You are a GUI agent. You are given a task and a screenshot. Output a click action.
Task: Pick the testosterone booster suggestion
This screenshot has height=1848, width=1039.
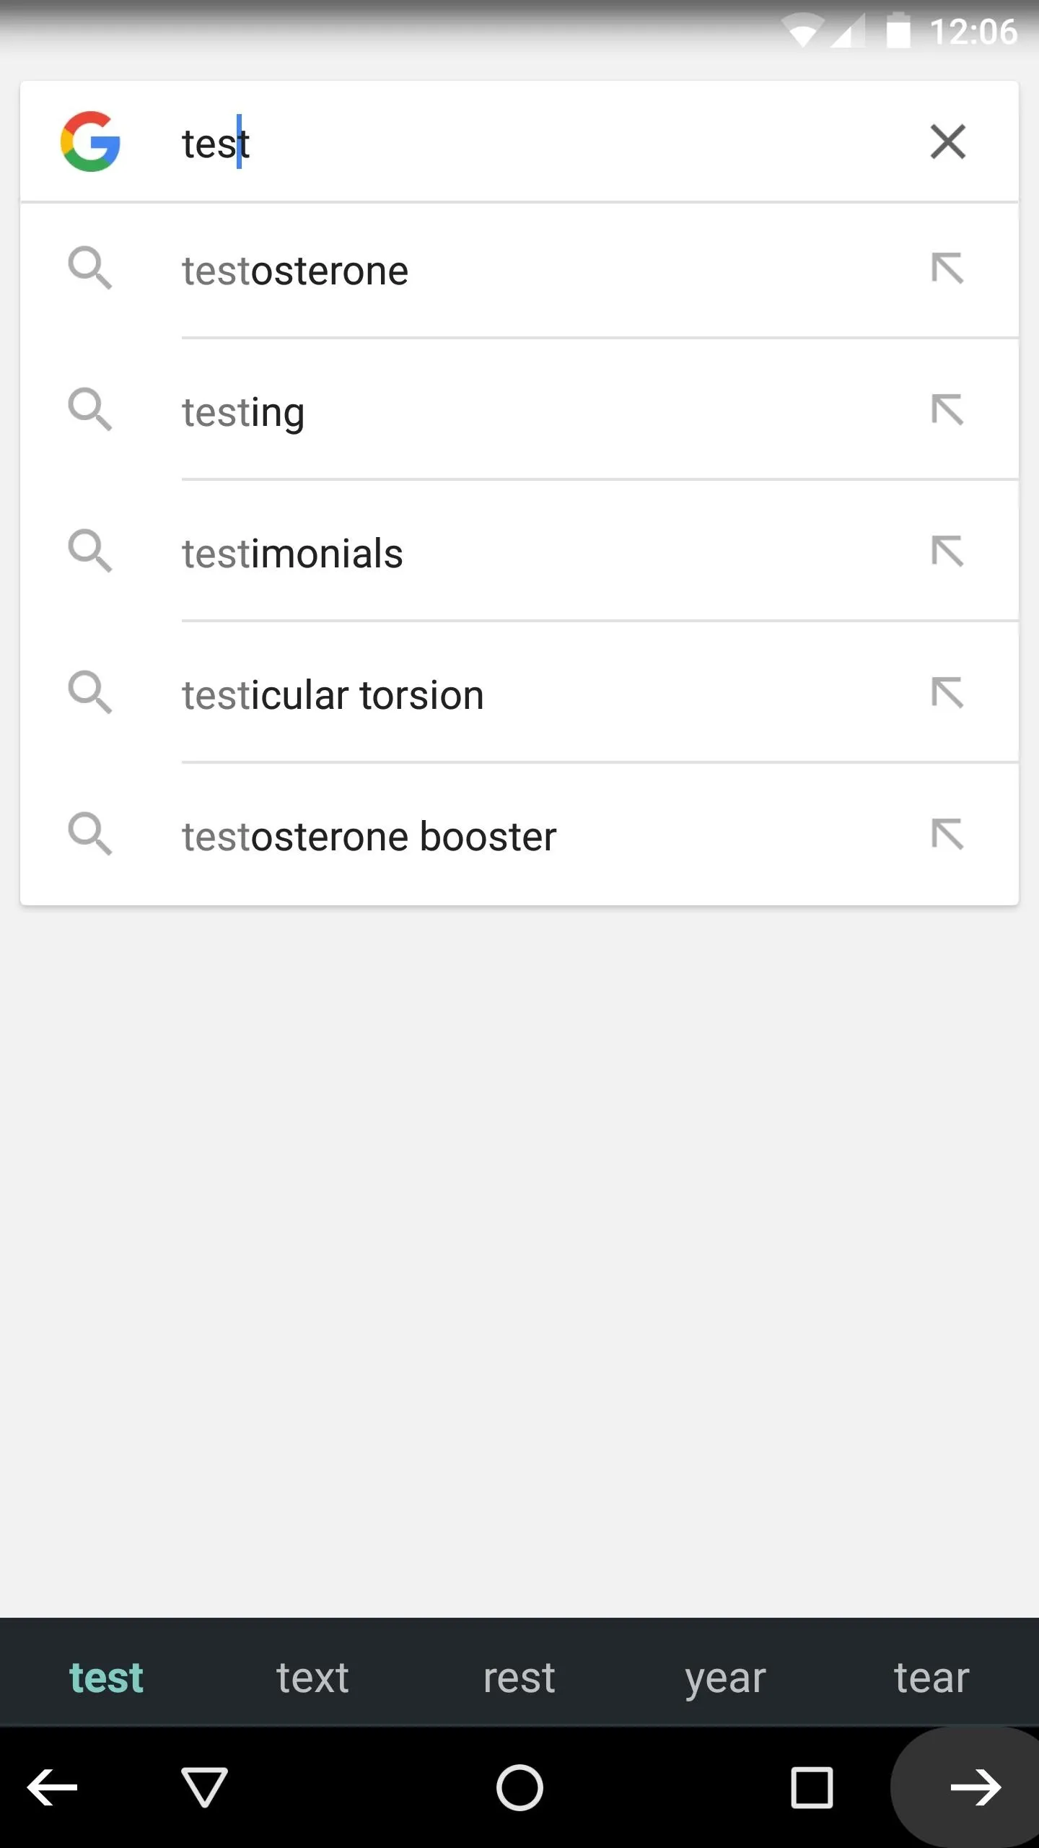[519, 836]
